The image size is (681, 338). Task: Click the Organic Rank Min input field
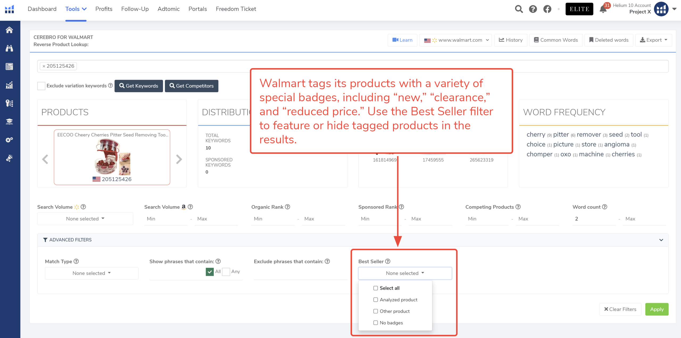(272, 219)
